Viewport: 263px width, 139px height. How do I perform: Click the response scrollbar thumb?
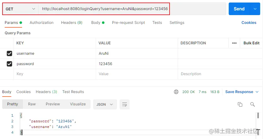tap(258, 115)
